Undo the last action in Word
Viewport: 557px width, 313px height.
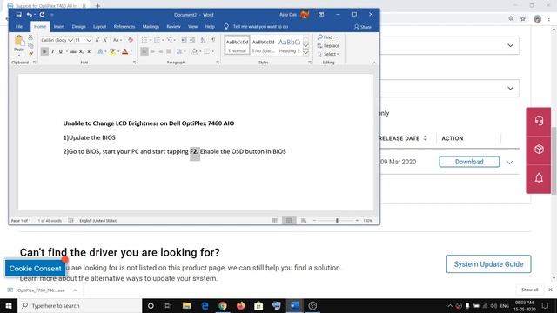pos(30,15)
